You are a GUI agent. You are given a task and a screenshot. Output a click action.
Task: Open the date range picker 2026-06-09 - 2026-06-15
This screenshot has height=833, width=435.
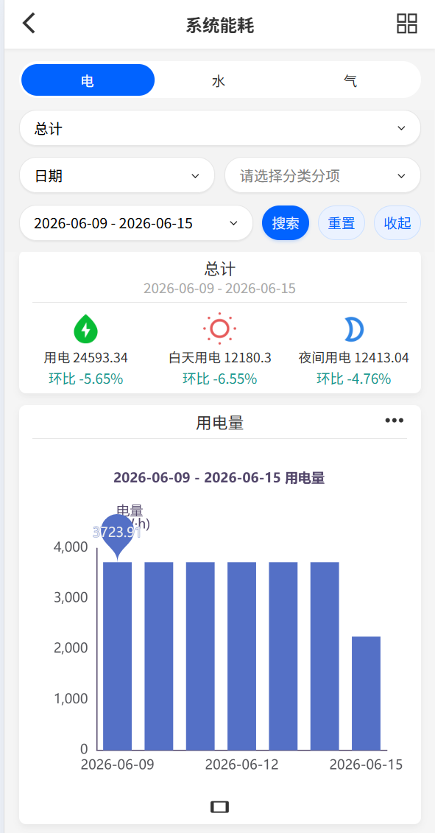136,223
